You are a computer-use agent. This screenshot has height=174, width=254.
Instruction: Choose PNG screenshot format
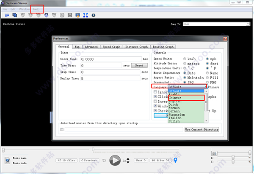(x=207, y=82)
